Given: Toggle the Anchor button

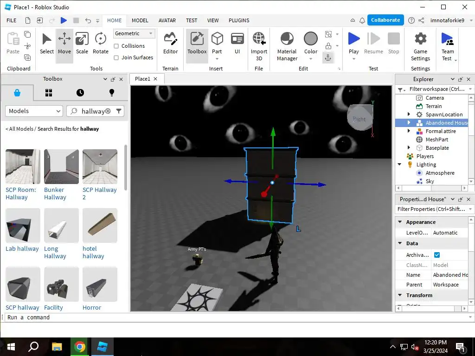Looking at the screenshot, I should [x=328, y=57].
